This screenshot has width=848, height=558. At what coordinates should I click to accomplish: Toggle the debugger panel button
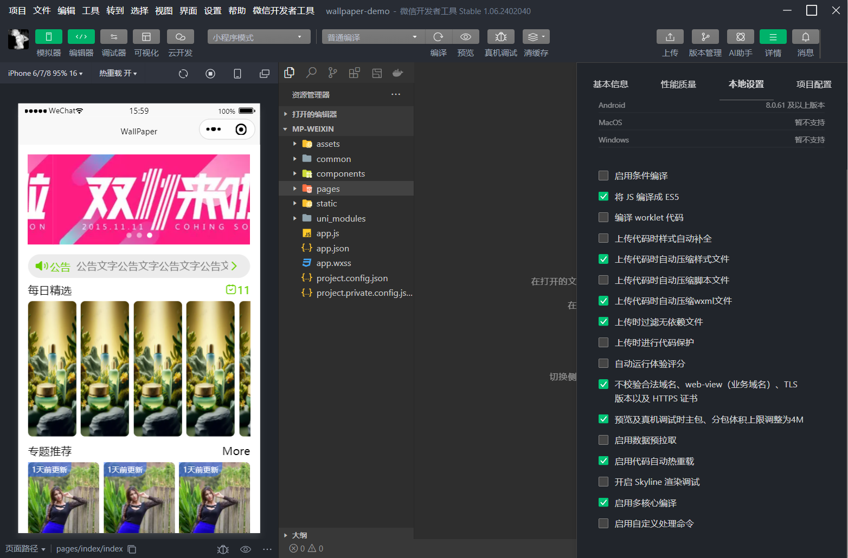[x=114, y=37]
